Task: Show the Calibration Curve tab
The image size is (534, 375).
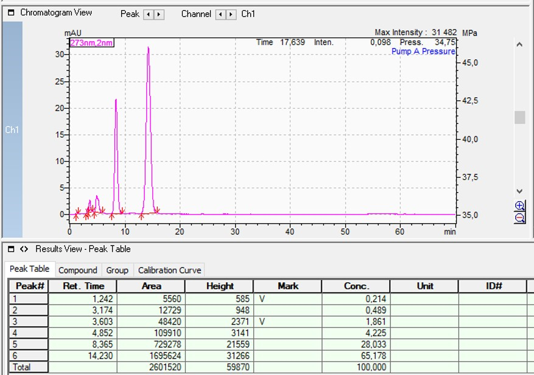Action: pos(169,270)
